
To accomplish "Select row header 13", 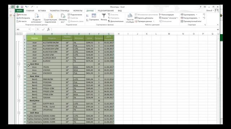I will (25, 64).
